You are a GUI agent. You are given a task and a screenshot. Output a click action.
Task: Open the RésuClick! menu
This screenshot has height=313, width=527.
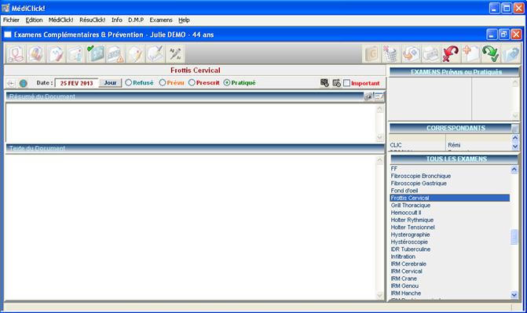tap(92, 20)
